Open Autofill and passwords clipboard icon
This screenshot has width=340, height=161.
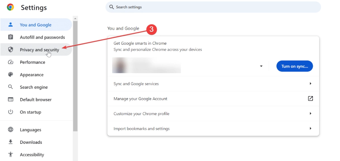(x=10, y=37)
